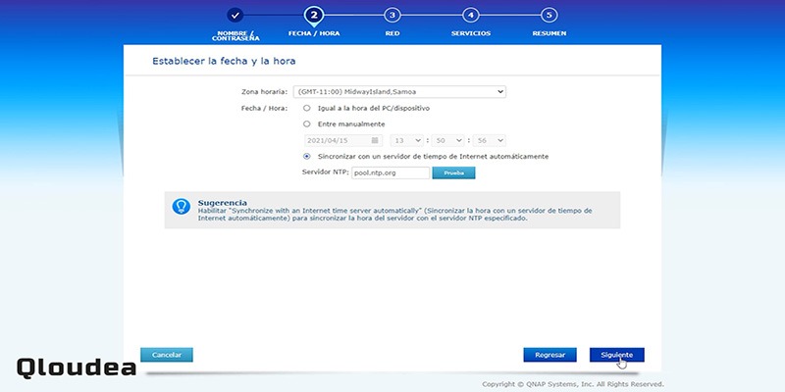This screenshot has width=785, height=392.
Task: Click the Sugerencia lightbulb icon
Action: 181,206
